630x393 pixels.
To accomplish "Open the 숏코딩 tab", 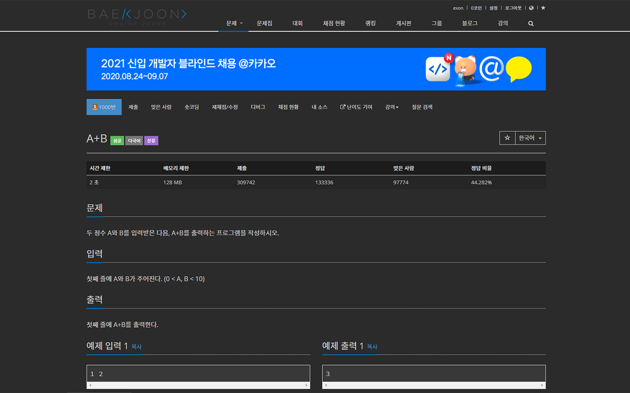I will 192,107.
